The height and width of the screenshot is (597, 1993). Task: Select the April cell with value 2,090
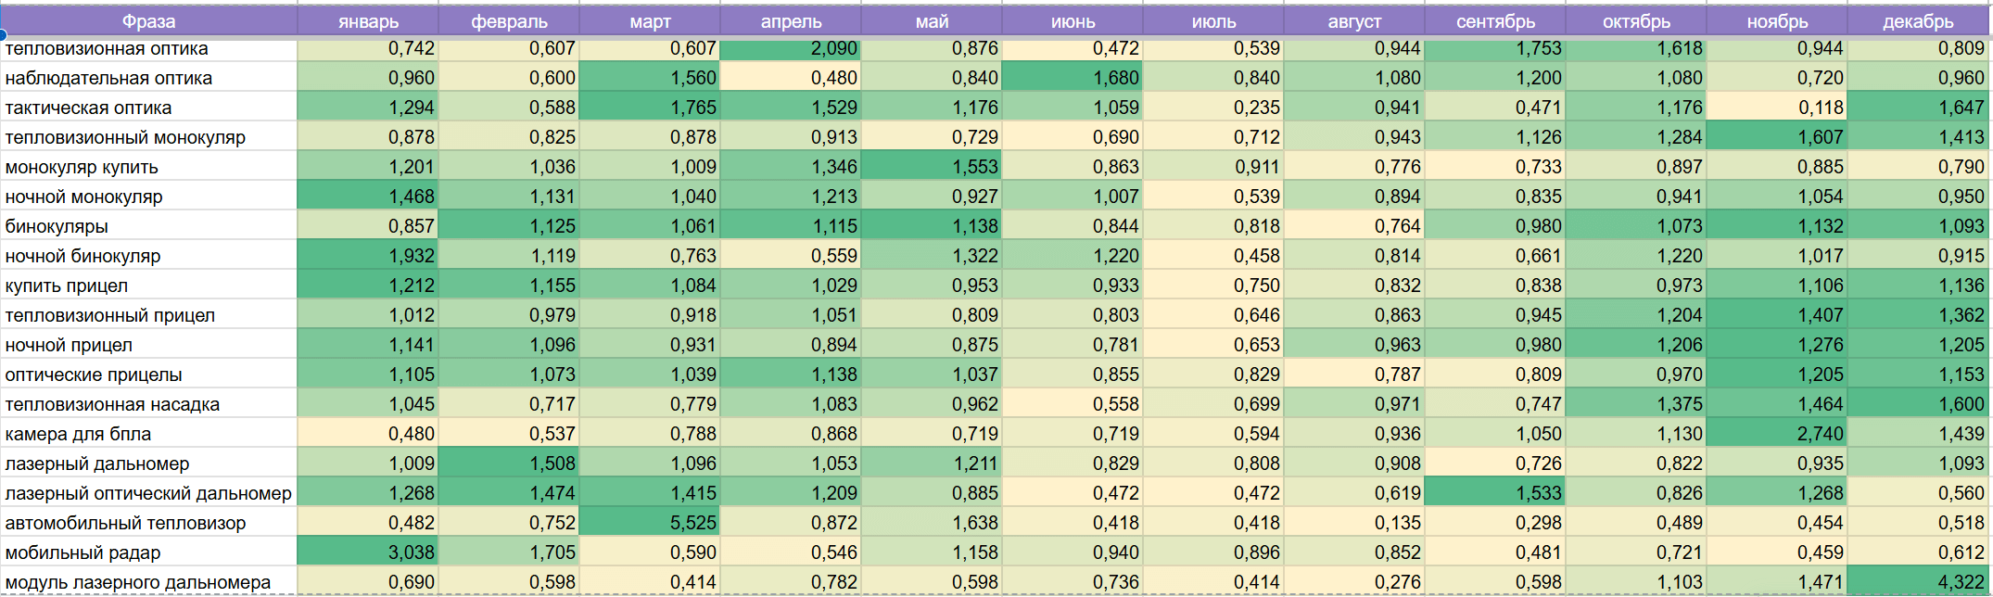[x=792, y=49]
